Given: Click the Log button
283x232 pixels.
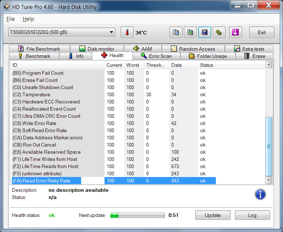Looking at the screenshot, I should [252, 215].
